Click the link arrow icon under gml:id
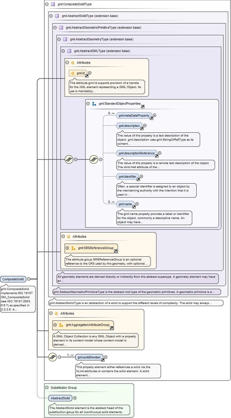 [87, 76]
